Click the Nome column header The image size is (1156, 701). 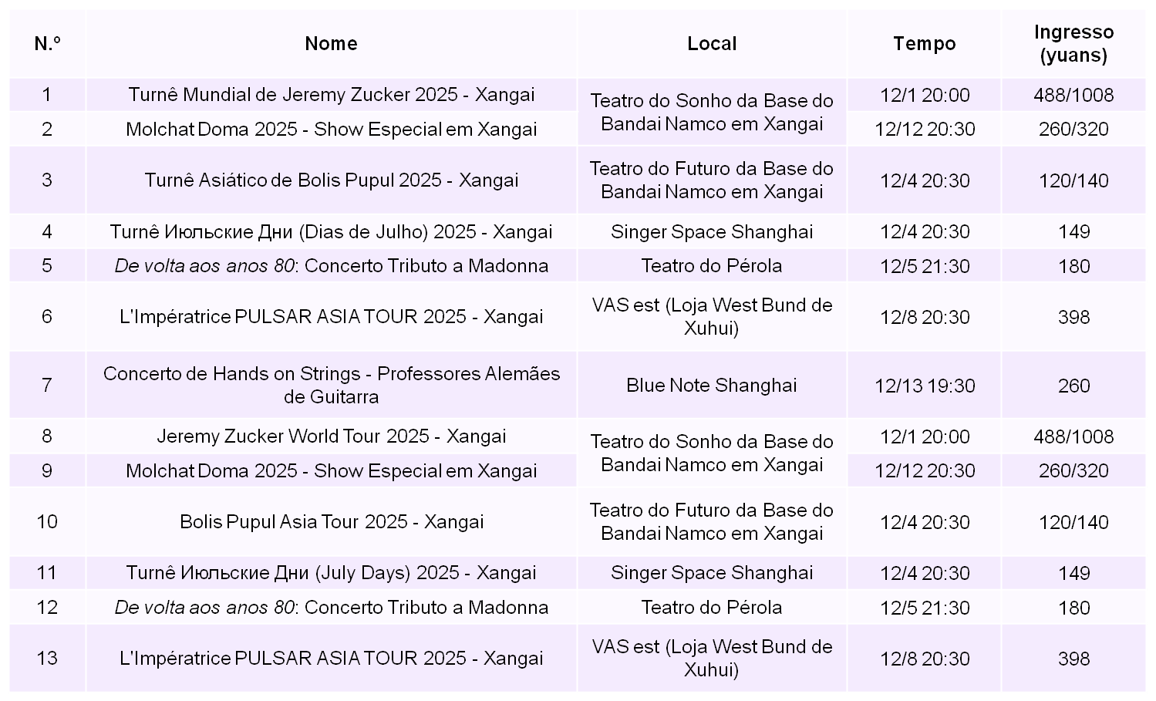[331, 43]
